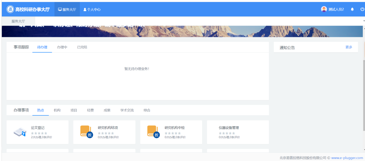
Task: Select the 学术交流 category tab
Action: [127, 110]
